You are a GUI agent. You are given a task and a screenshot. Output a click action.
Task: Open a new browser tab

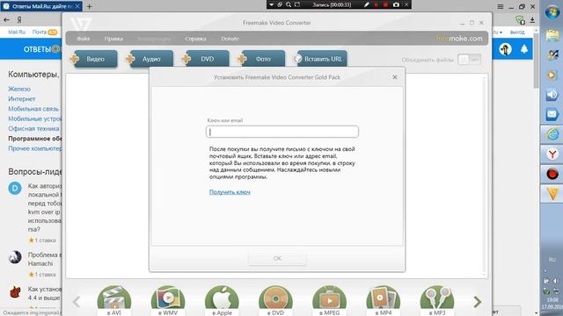click(x=90, y=6)
